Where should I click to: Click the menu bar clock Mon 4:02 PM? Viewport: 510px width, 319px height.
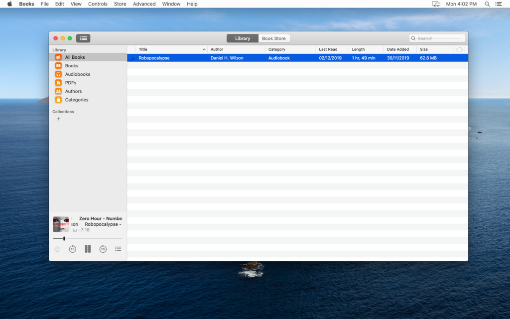(461, 4)
